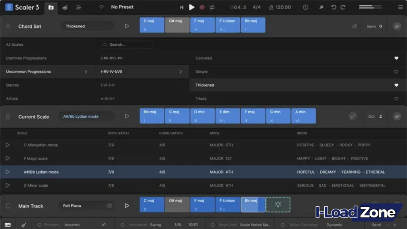Viewport: 407px width, 229px height.
Task: Open the browse folder view icon
Action: click(x=51, y=7)
